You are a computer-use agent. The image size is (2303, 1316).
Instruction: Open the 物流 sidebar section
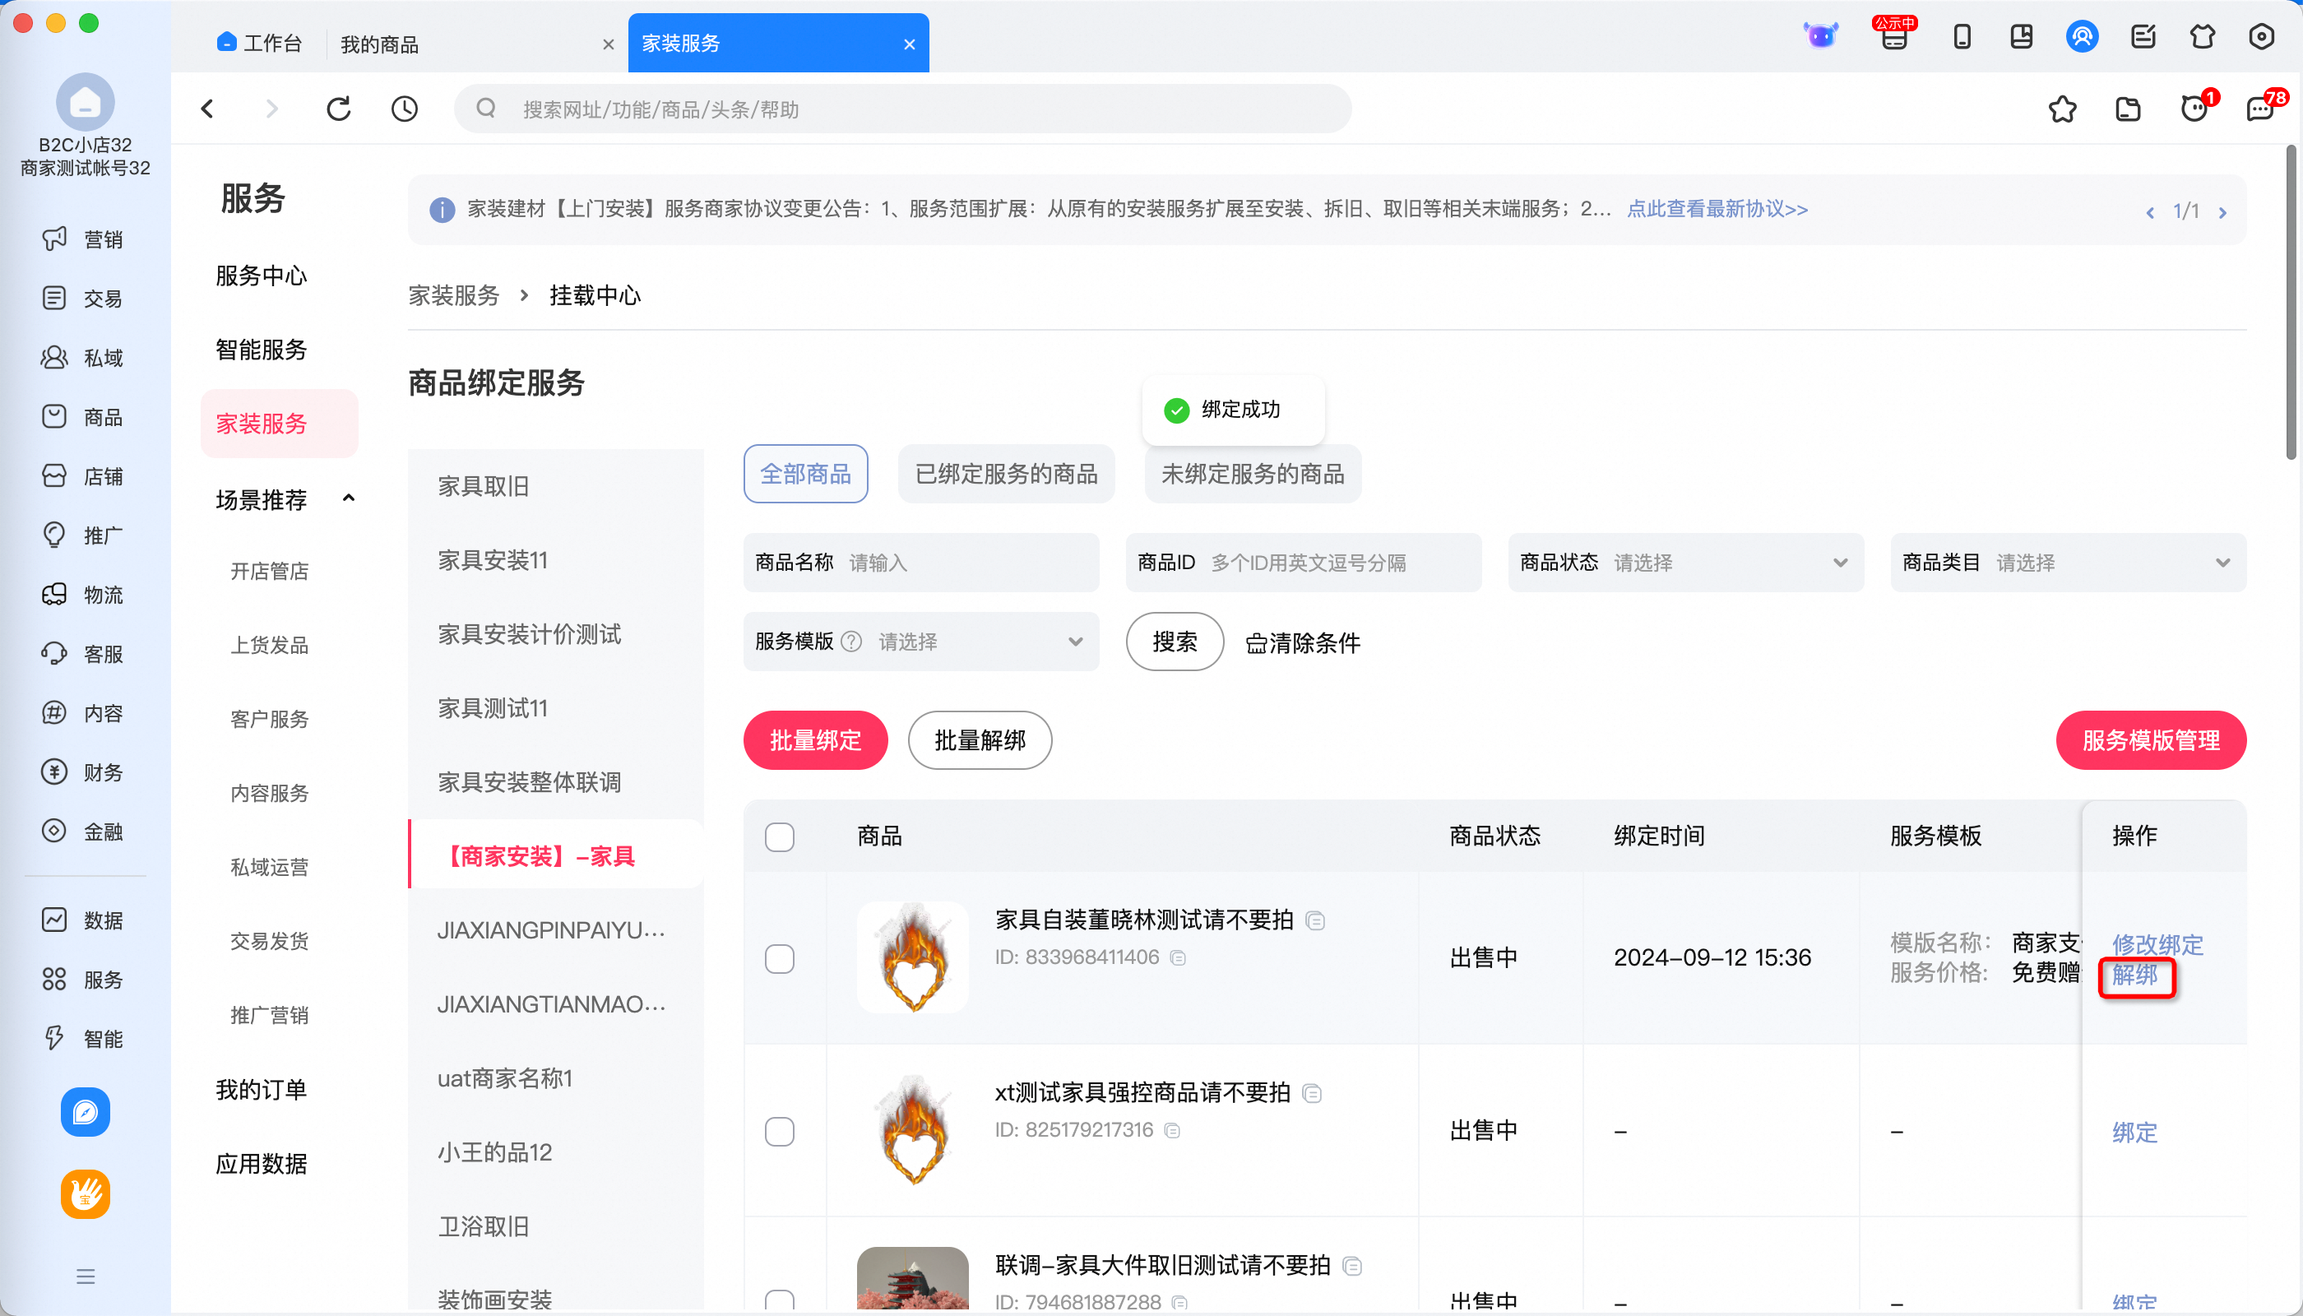83,595
